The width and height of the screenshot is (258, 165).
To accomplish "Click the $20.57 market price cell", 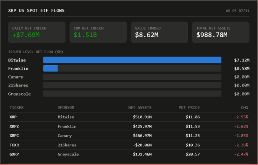I will 193,154.
